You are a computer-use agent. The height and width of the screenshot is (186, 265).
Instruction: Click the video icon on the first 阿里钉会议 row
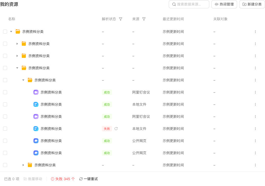pos(36,92)
